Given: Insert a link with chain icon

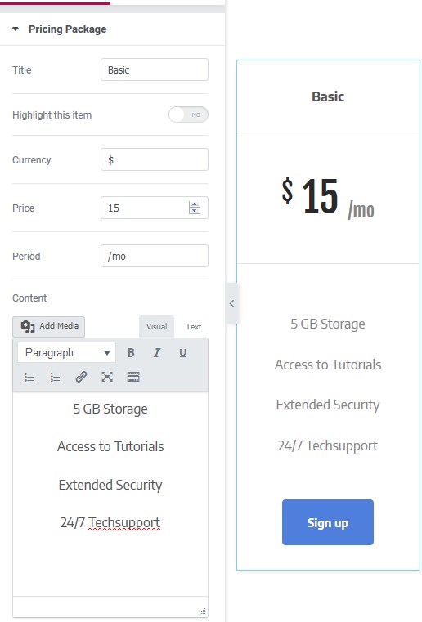Looking at the screenshot, I should 81,377.
